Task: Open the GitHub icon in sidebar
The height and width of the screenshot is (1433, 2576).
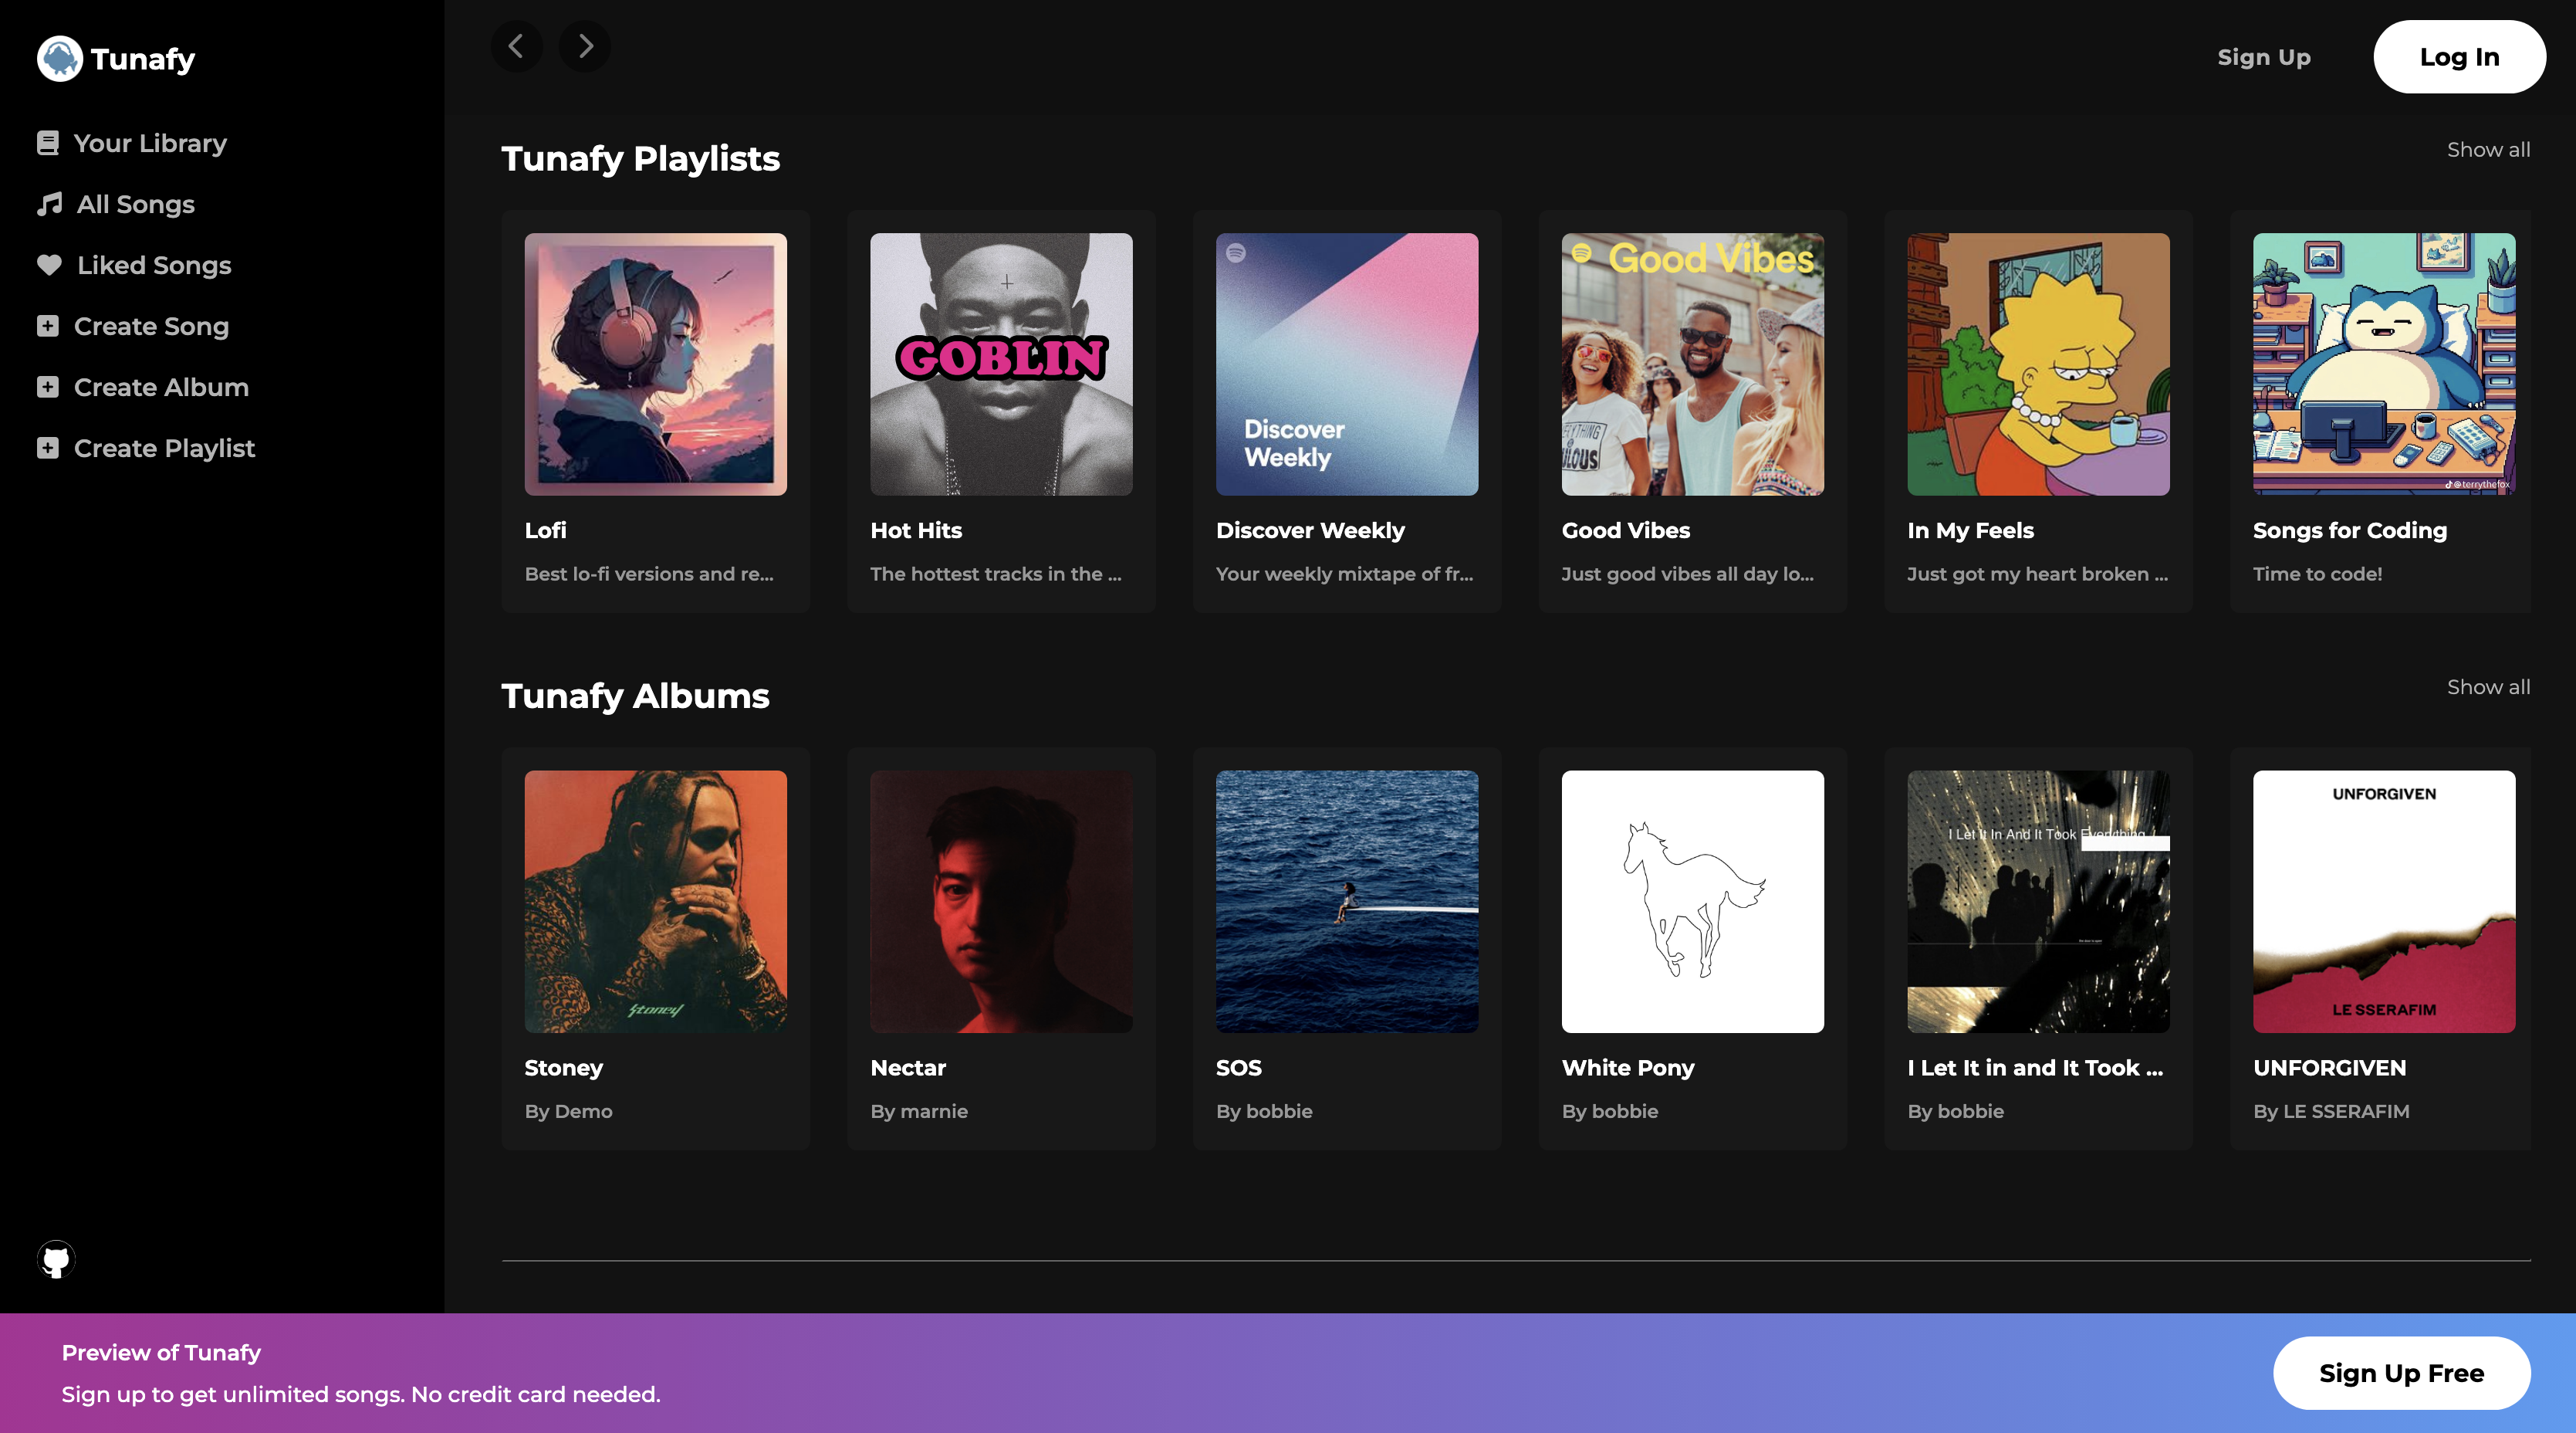Action: click(56, 1259)
